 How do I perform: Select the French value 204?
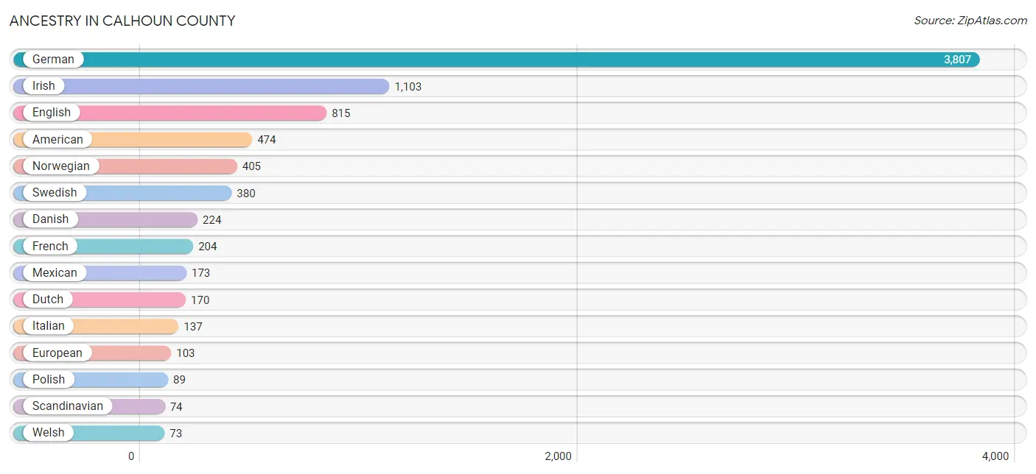click(x=208, y=247)
